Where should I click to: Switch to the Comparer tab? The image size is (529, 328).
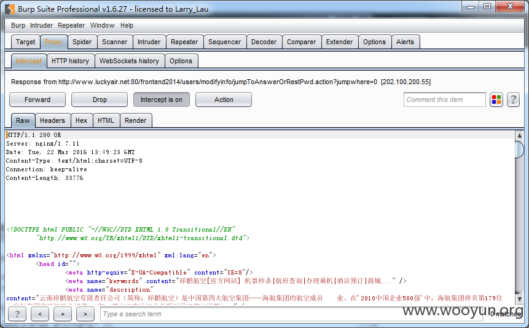click(x=301, y=42)
